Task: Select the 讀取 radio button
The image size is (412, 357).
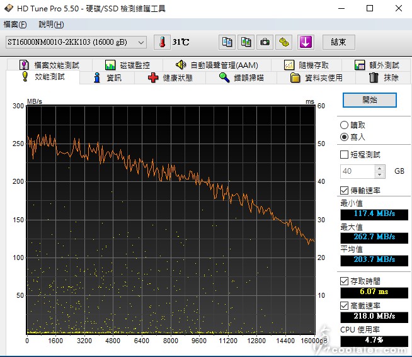Action: click(x=344, y=125)
